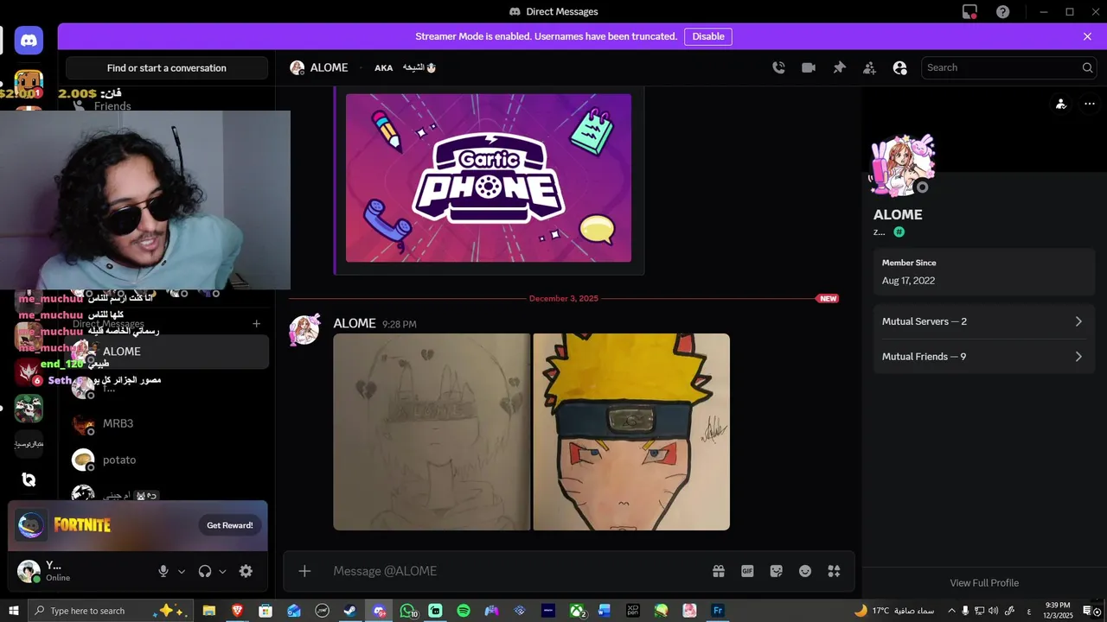The width and height of the screenshot is (1107, 622).
Task: Mute the microphone
Action: [x=163, y=571]
